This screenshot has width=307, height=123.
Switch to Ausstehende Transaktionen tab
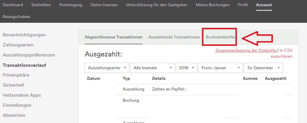coord(174,37)
